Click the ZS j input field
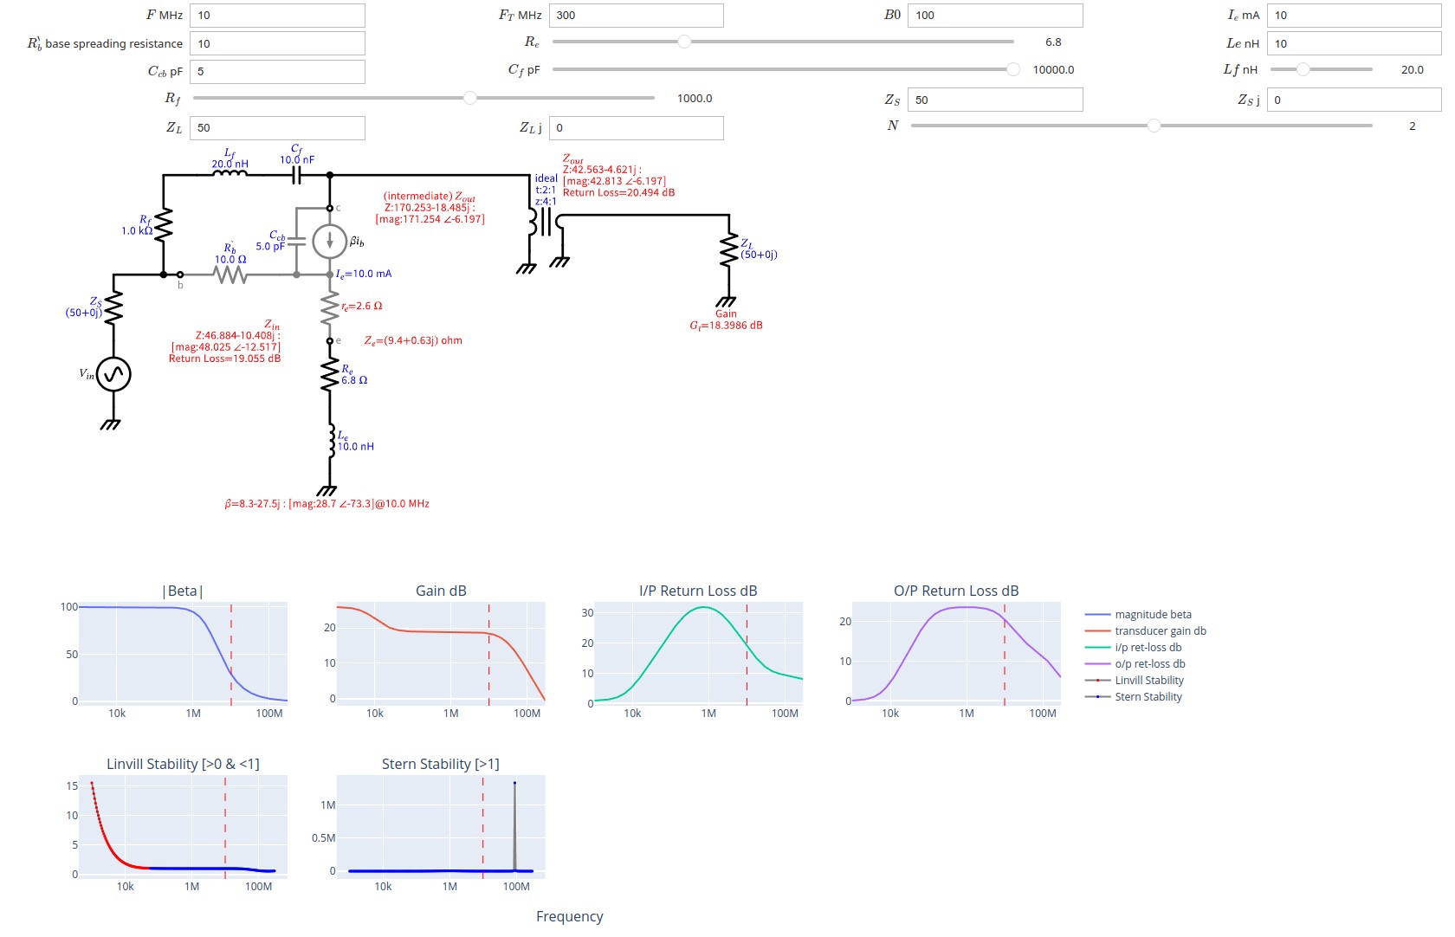This screenshot has width=1455, height=937. (x=1355, y=100)
